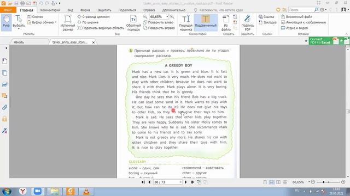Set view to Истинный размер
This screenshot has width=350, height=196.
tap(68, 23)
